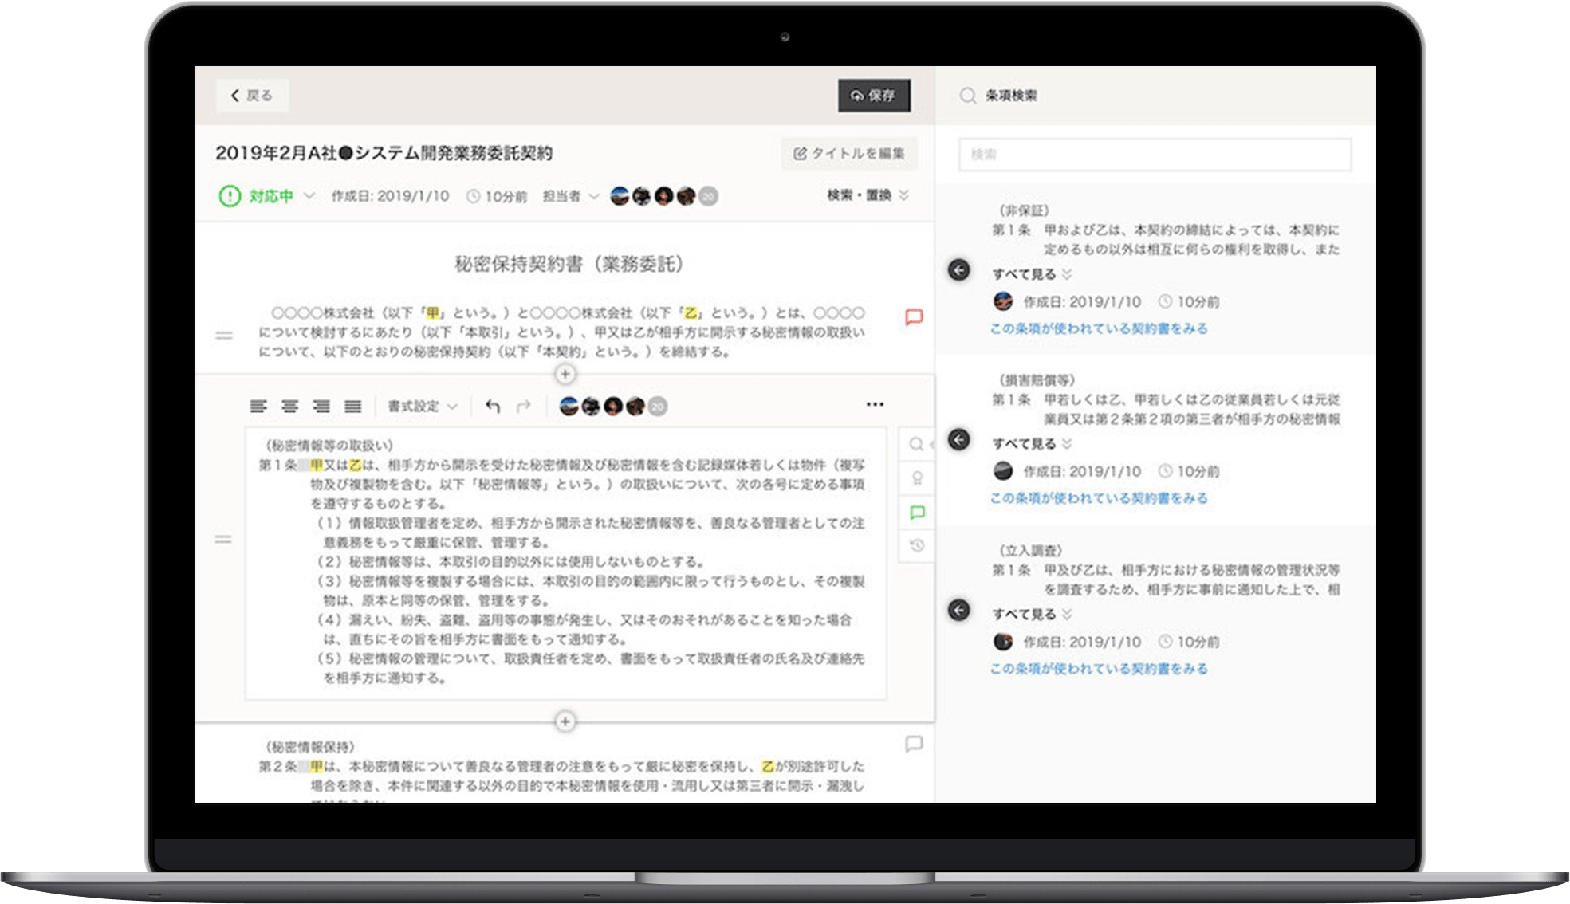Insert 立入調査 clause with arrow button
The width and height of the screenshot is (1570, 904).
959,611
